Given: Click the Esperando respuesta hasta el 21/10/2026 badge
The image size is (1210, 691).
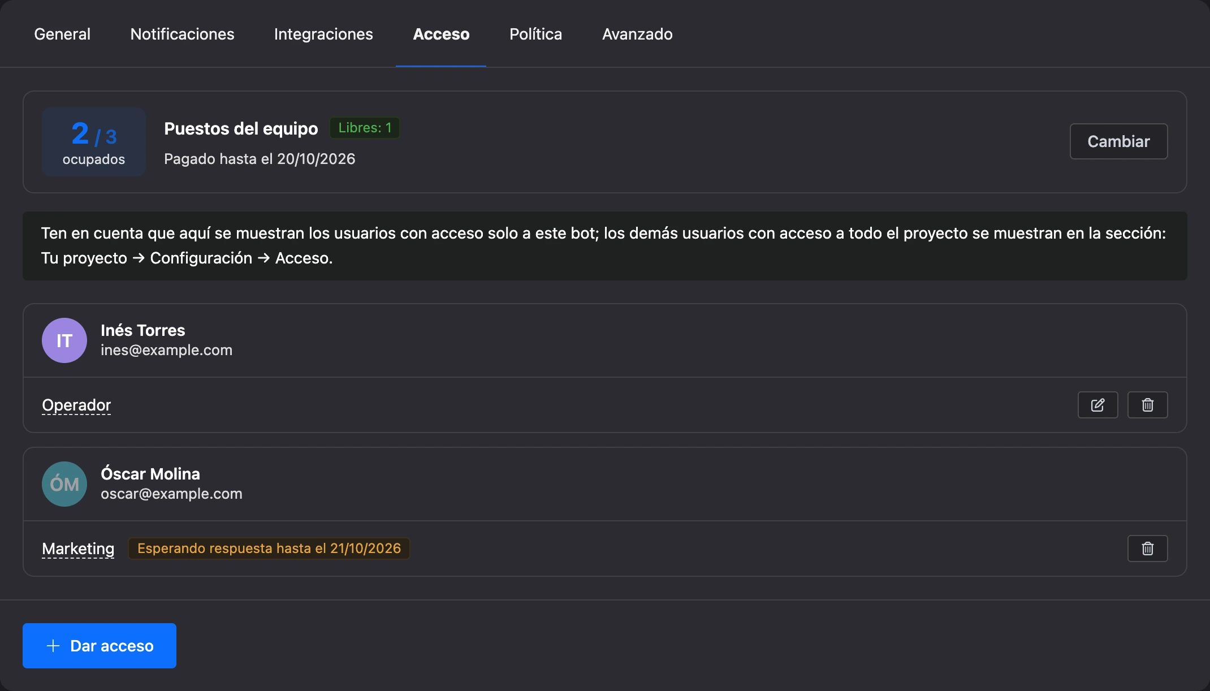Looking at the screenshot, I should pos(269,549).
